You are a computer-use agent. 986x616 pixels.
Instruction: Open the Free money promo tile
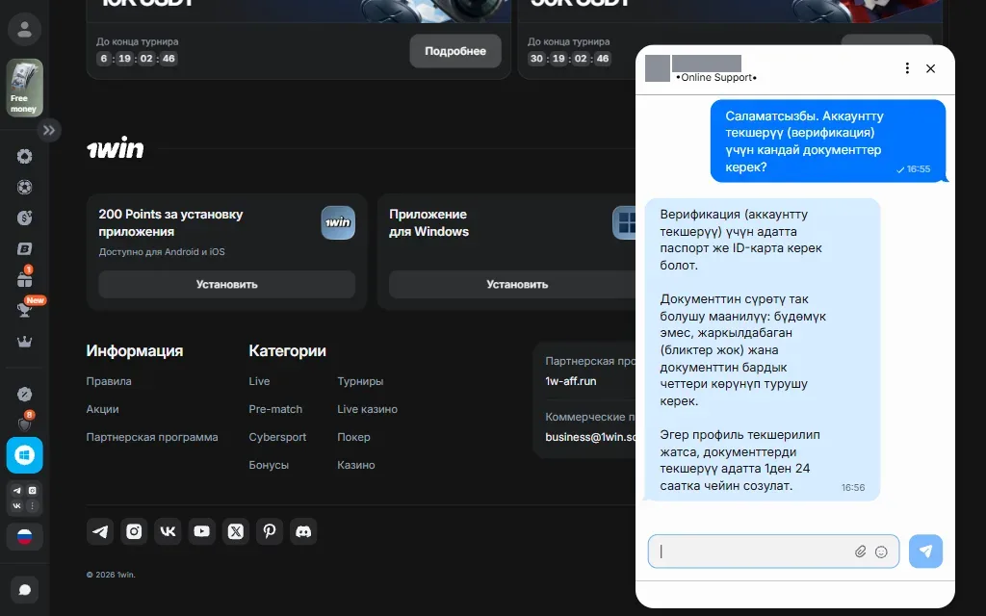(24, 88)
